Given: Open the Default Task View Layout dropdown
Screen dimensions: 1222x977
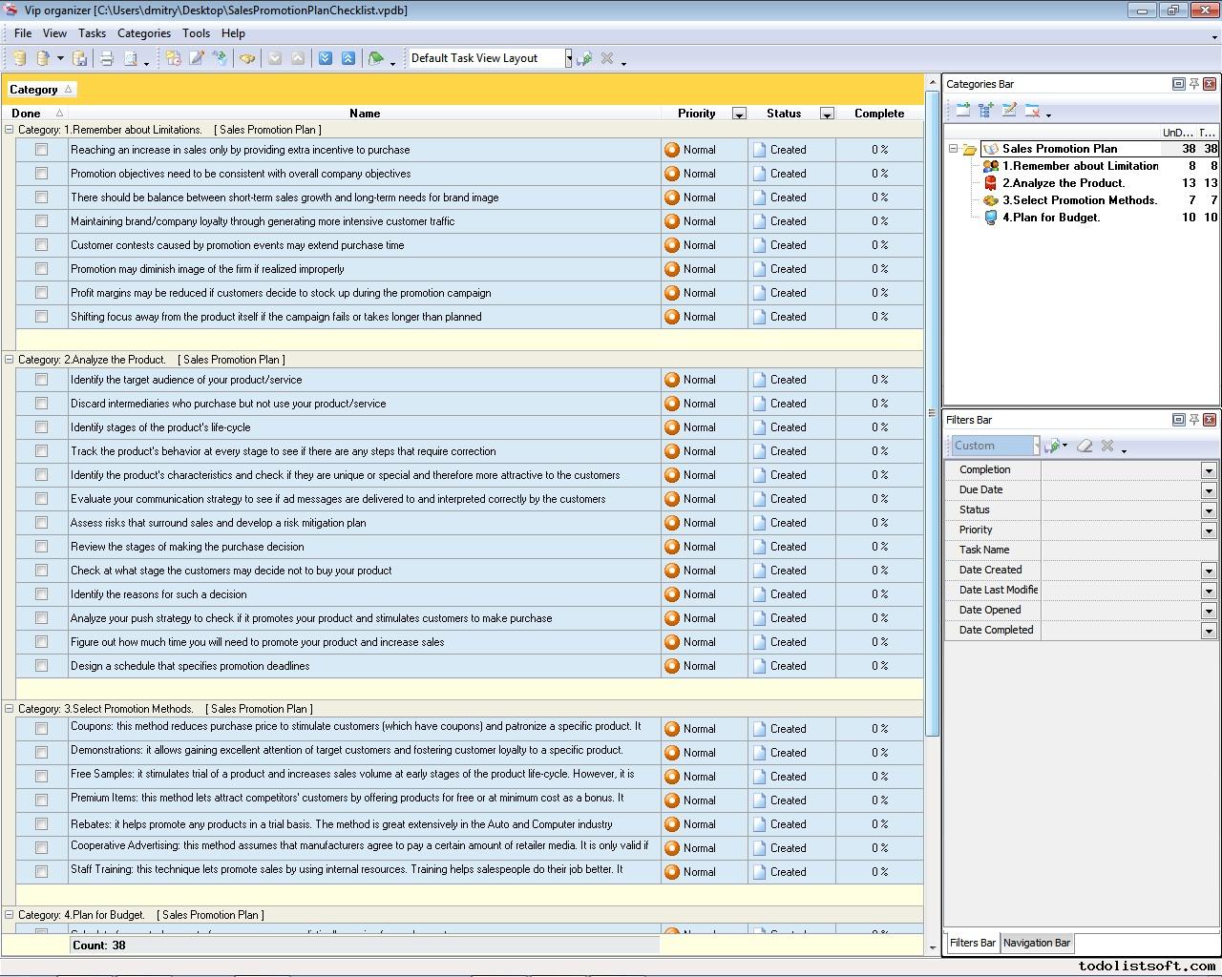Looking at the screenshot, I should pyautogui.click(x=568, y=58).
